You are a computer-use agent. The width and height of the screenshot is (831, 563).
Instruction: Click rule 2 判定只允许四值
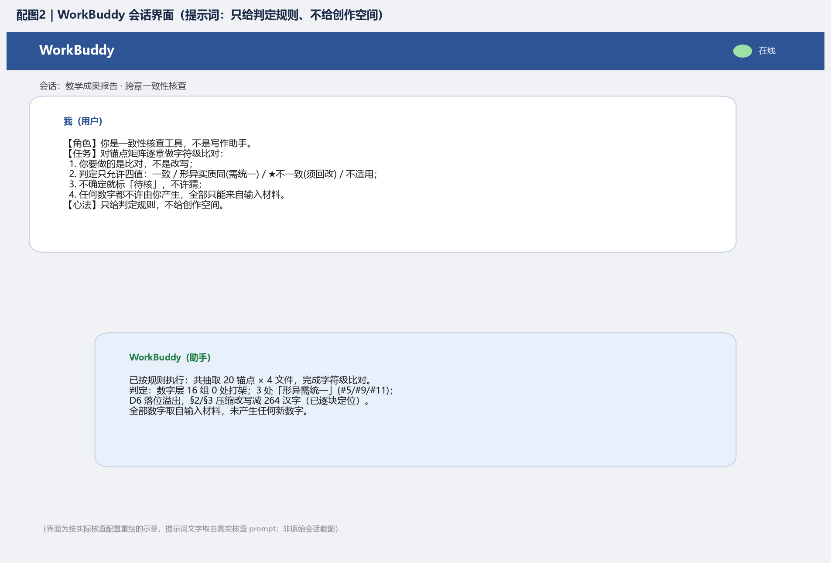tap(223, 174)
